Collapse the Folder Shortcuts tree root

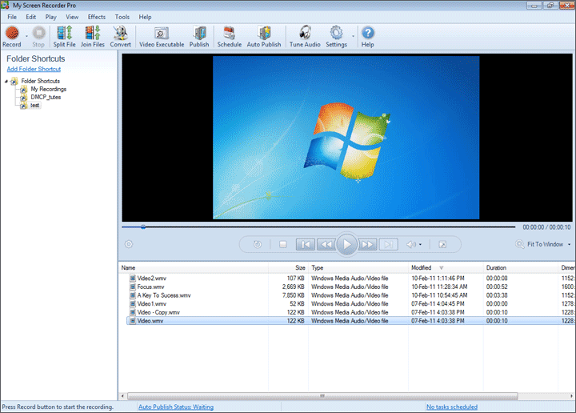pyautogui.click(x=6, y=81)
